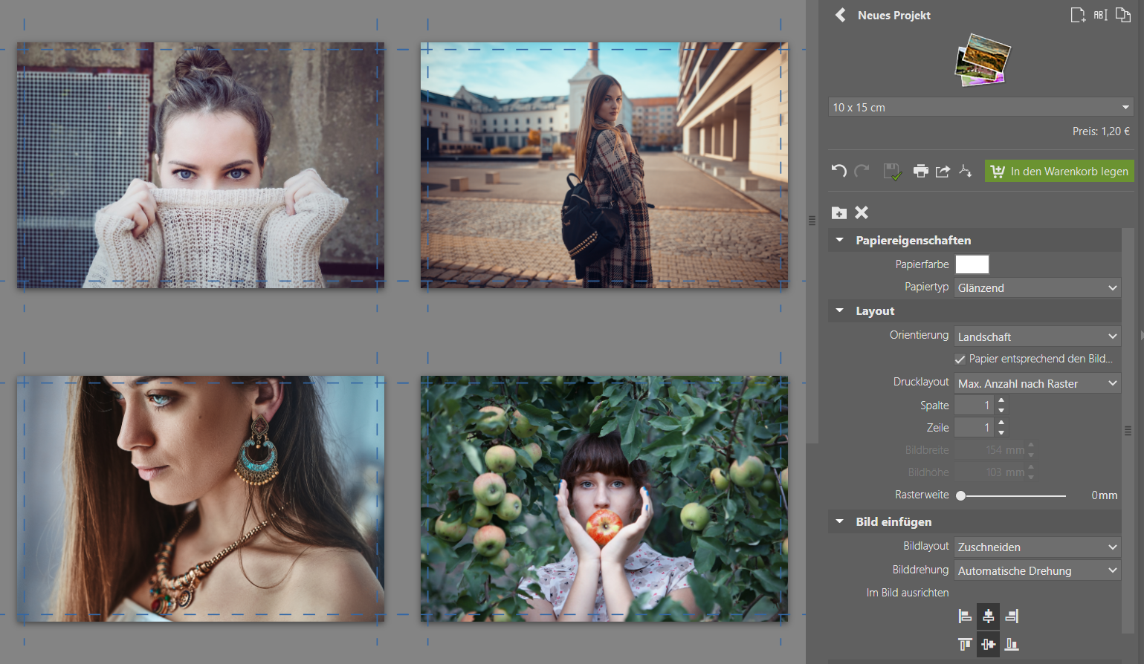Toggle align bottom in image
This screenshot has height=664, width=1144.
pyautogui.click(x=1011, y=644)
